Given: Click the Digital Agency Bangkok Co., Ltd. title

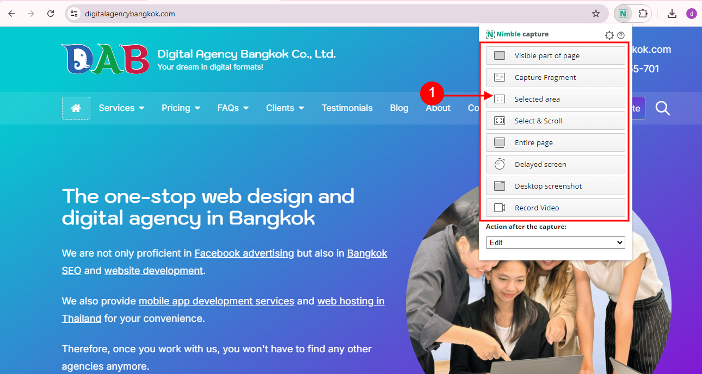Looking at the screenshot, I should [x=247, y=54].
